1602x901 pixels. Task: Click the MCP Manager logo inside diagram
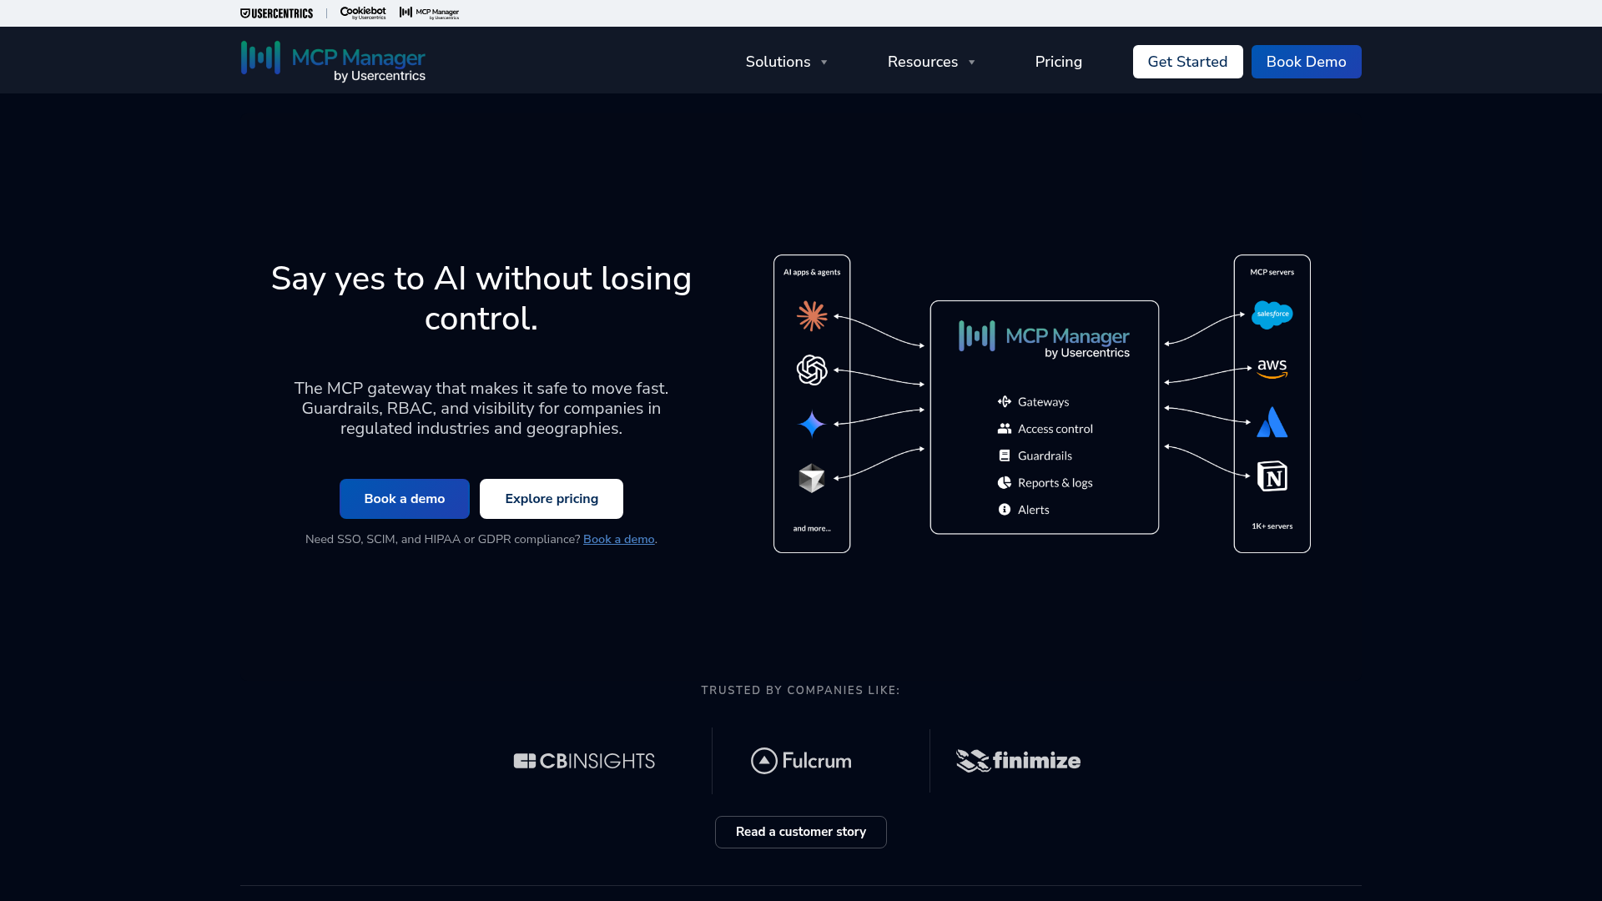pyautogui.click(x=1044, y=339)
